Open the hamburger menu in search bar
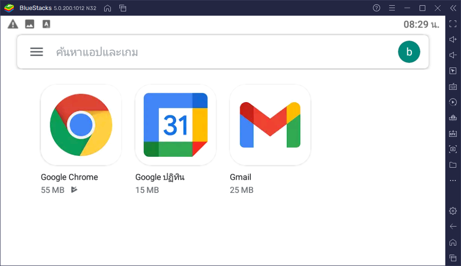The height and width of the screenshot is (266, 461). point(37,52)
